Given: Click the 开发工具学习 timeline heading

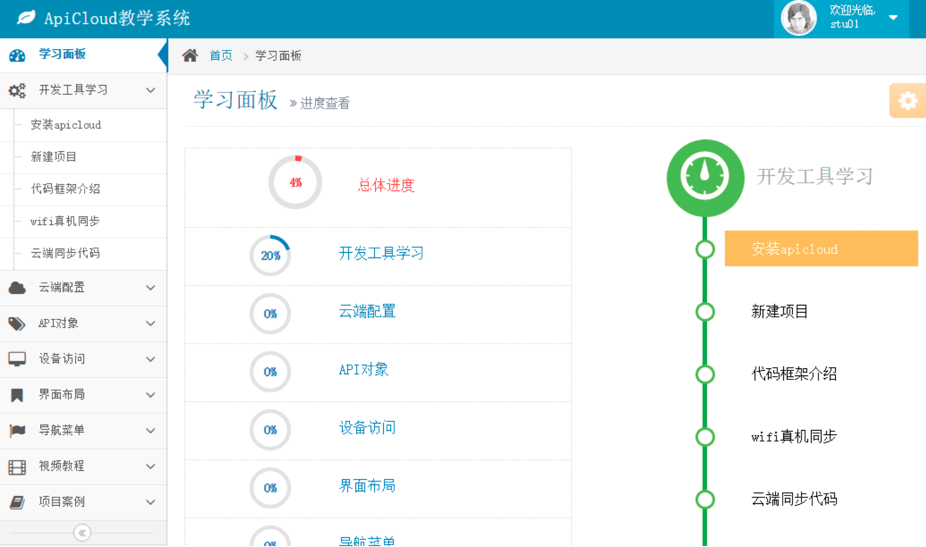Looking at the screenshot, I should click(815, 176).
